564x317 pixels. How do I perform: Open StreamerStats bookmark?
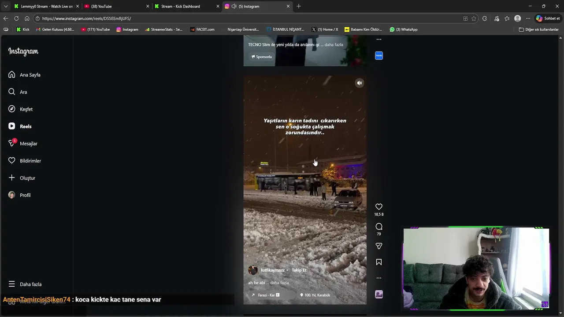point(163,29)
